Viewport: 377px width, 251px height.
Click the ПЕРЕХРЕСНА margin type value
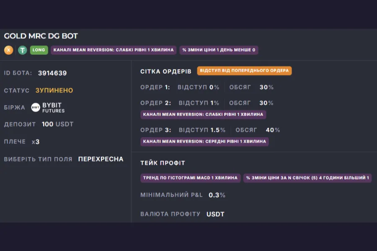100,159
